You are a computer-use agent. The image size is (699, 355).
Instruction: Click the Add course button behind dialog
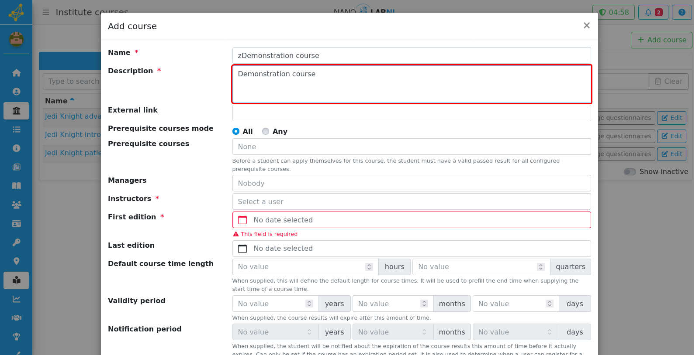[661, 40]
